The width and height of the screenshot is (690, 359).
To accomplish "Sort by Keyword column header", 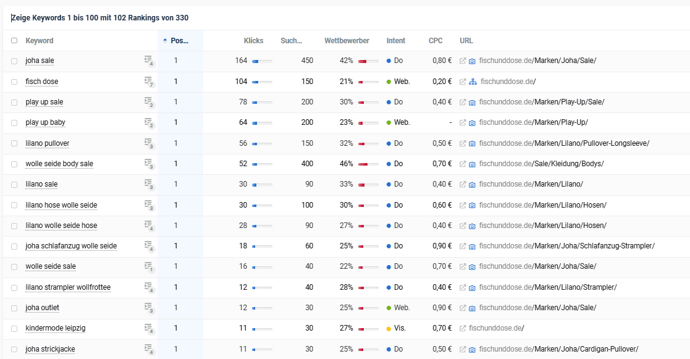I will click(x=39, y=41).
